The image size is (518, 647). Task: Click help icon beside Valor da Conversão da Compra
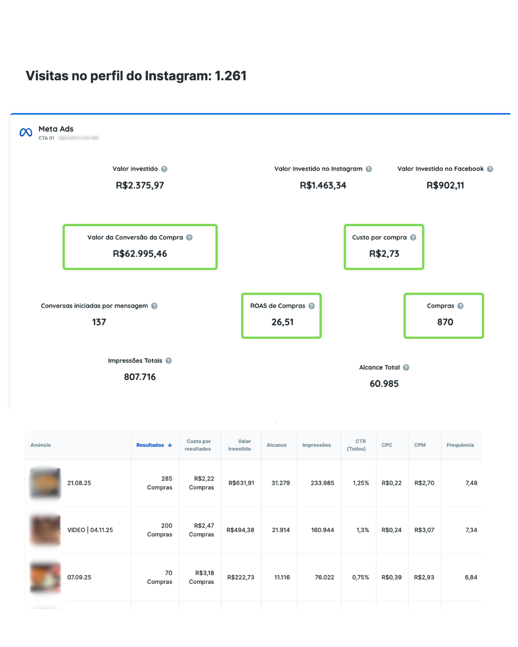[189, 238]
